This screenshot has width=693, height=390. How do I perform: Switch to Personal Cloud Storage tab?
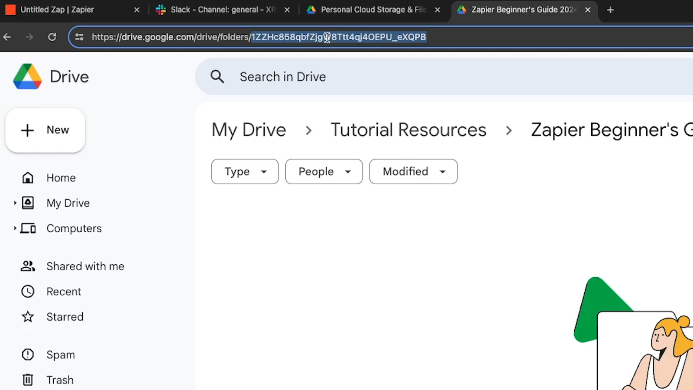(373, 10)
